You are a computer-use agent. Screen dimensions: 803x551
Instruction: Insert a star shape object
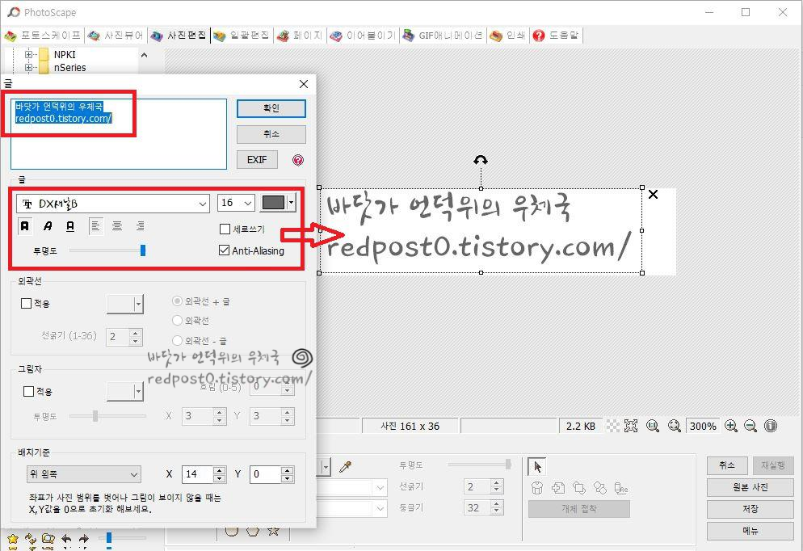(273, 531)
